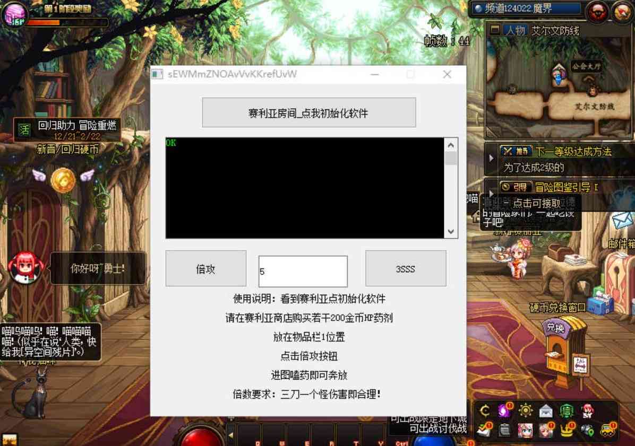Open the white envelope mail icon in menu bar

pyautogui.click(x=546, y=411)
